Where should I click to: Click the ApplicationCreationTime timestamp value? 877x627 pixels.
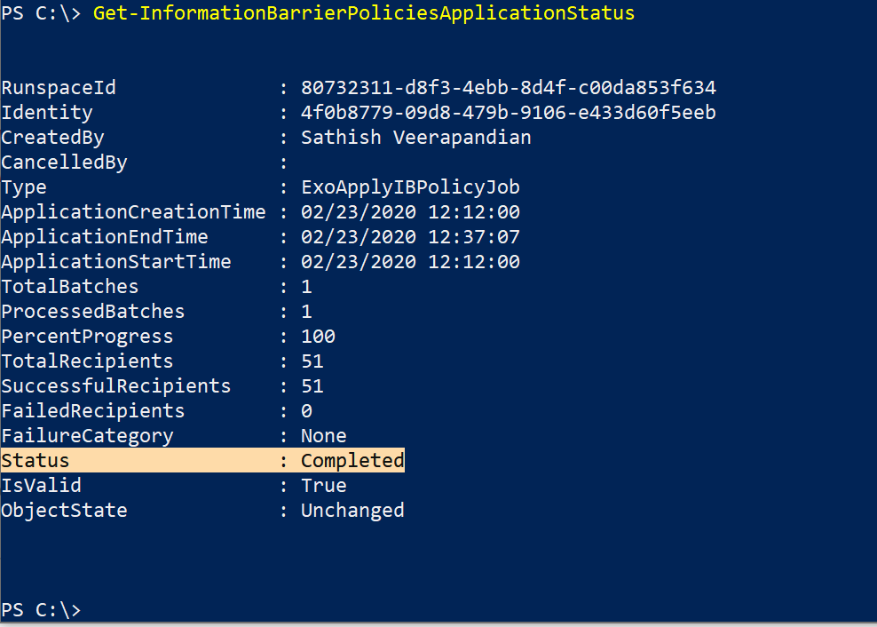[410, 212]
